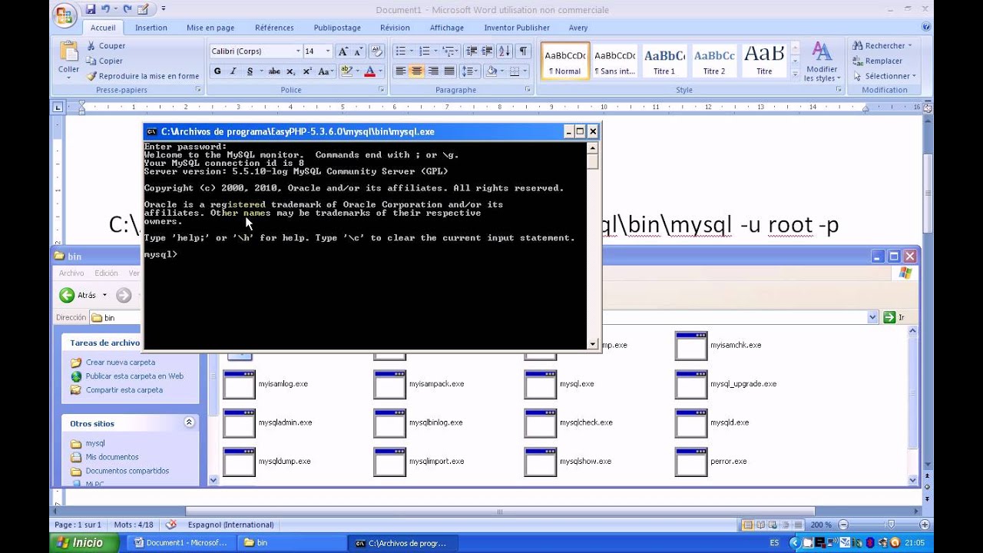Click Atrás back button in bin window
The width and height of the screenshot is (983, 553).
point(78,295)
